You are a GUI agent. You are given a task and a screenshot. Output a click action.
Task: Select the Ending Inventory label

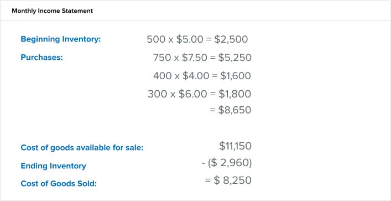[x=53, y=166]
